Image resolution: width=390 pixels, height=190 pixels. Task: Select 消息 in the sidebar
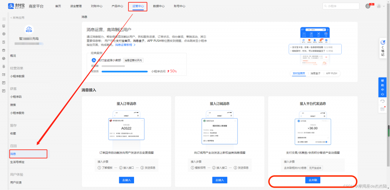(29, 154)
